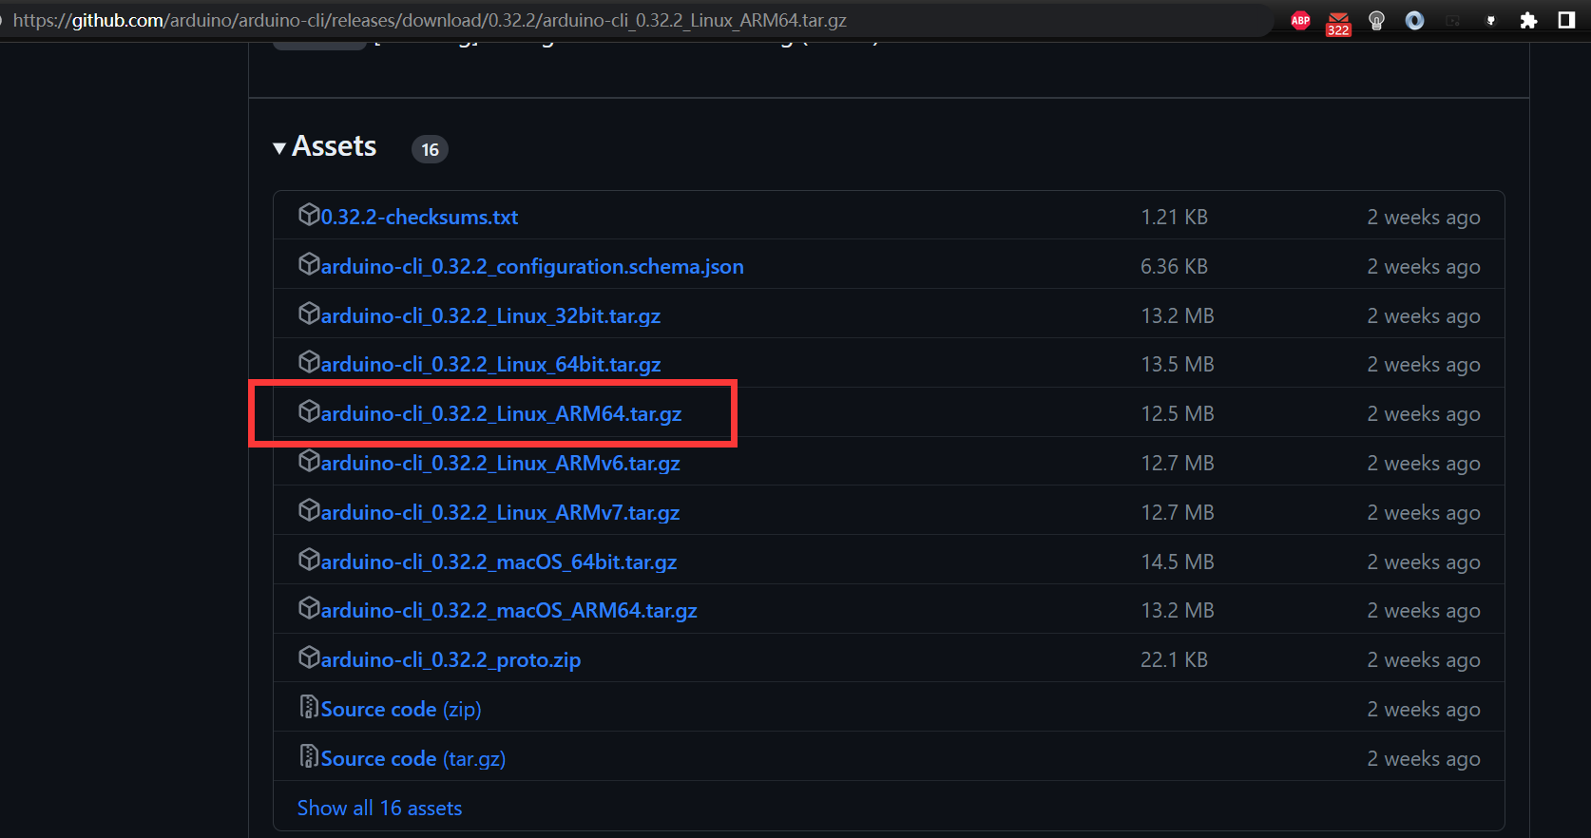Image resolution: width=1591 pixels, height=838 pixels.
Task: Click the browser address bar URL
Action: click(x=430, y=20)
